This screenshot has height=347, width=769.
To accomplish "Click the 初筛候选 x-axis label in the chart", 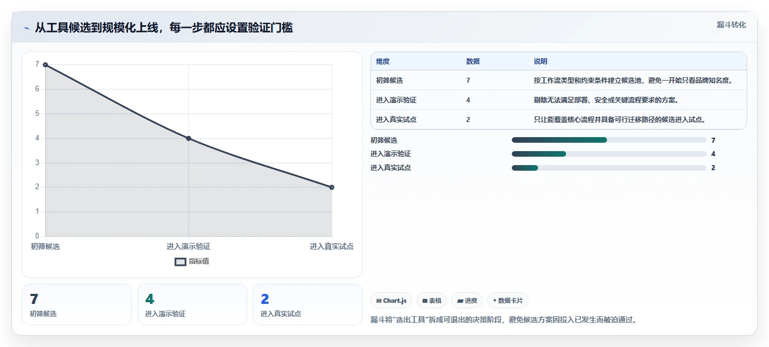I will point(45,247).
